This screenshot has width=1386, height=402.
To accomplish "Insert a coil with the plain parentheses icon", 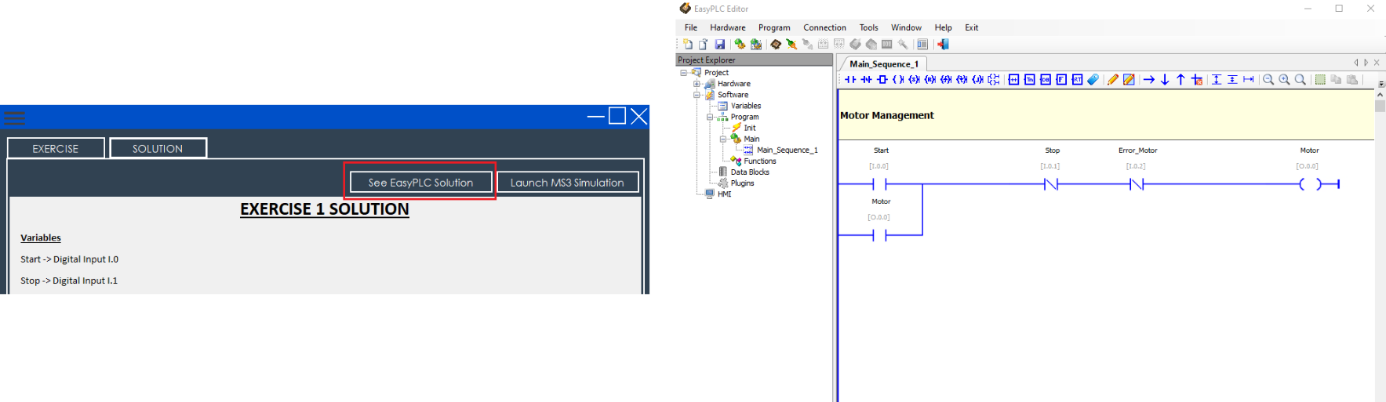I will 898,79.
